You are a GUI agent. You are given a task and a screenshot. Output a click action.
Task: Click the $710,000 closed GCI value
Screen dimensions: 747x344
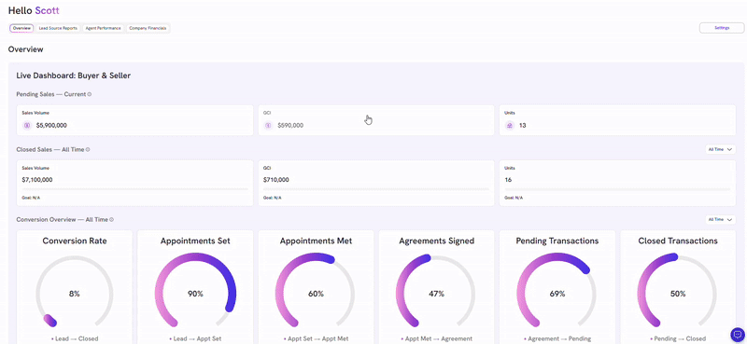pos(275,180)
